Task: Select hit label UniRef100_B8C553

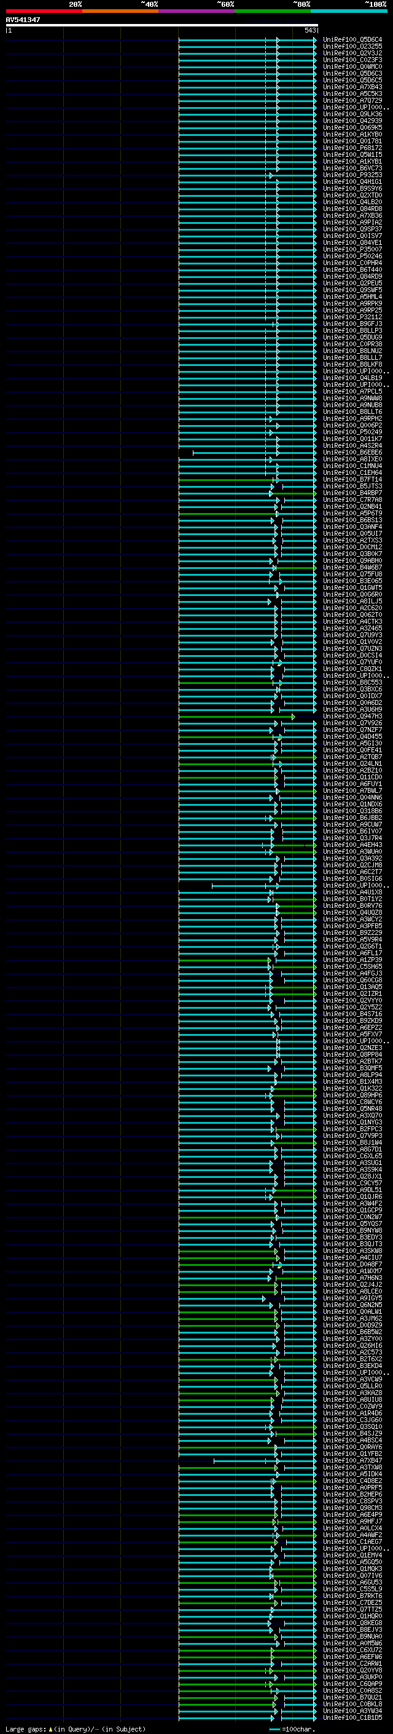Action: (352, 683)
